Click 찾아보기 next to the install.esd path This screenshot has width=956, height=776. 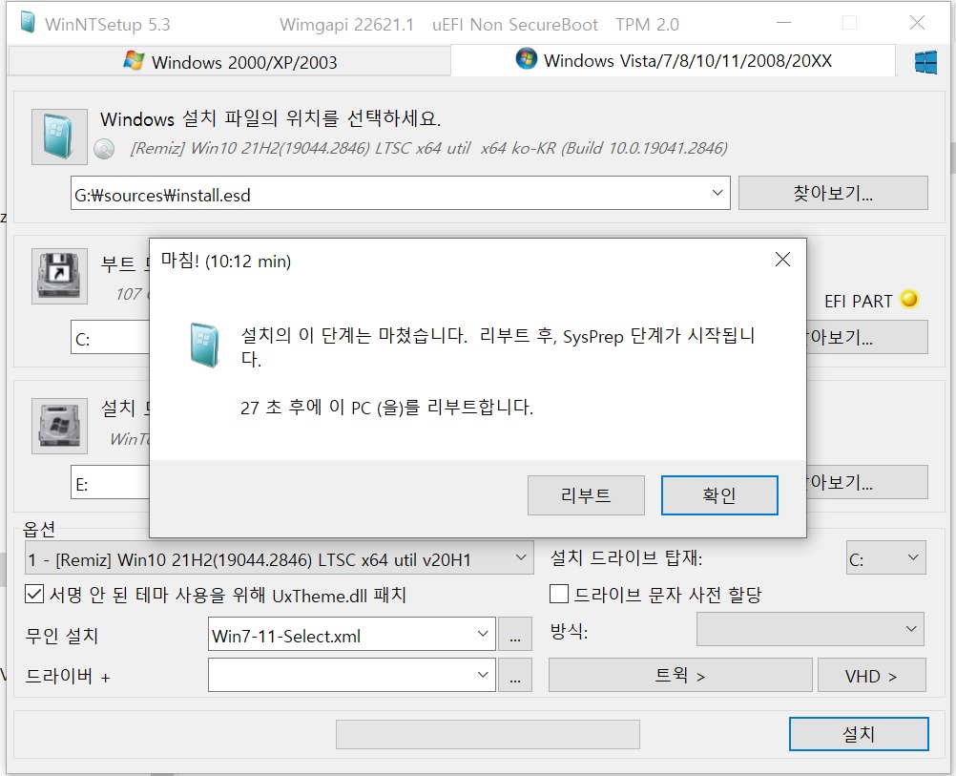coord(833,194)
